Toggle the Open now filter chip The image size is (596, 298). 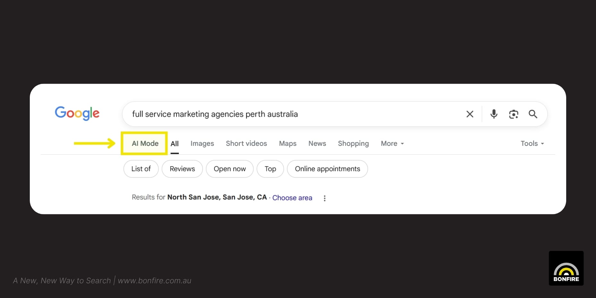point(230,169)
